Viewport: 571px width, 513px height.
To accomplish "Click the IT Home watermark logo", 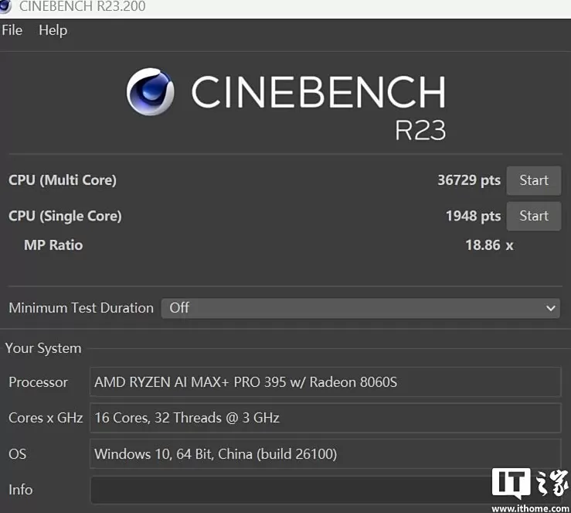I will click(531, 483).
